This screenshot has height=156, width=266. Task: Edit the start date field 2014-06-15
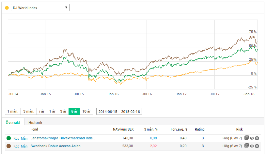[108, 111]
